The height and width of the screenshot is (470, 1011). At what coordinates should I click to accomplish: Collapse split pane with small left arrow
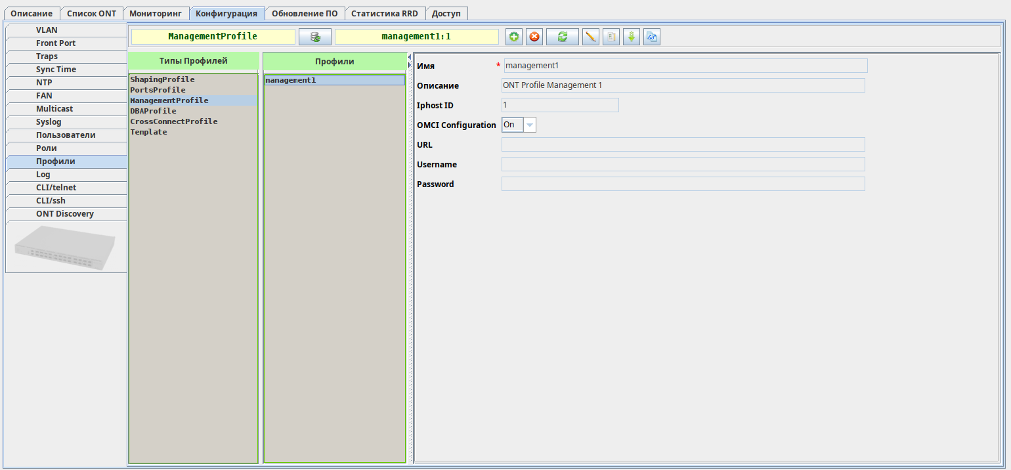(x=410, y=58)
